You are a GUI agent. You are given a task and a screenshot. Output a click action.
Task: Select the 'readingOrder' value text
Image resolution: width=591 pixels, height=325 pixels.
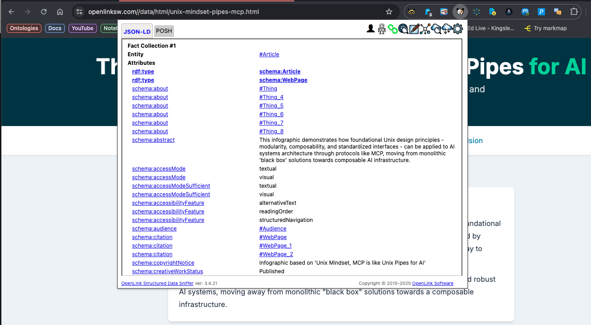276,212
